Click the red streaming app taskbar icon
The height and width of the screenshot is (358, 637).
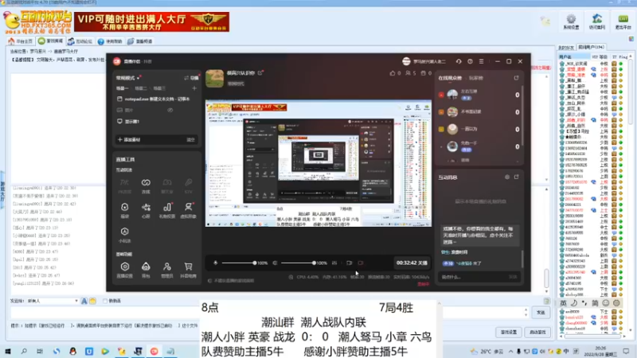154,351
